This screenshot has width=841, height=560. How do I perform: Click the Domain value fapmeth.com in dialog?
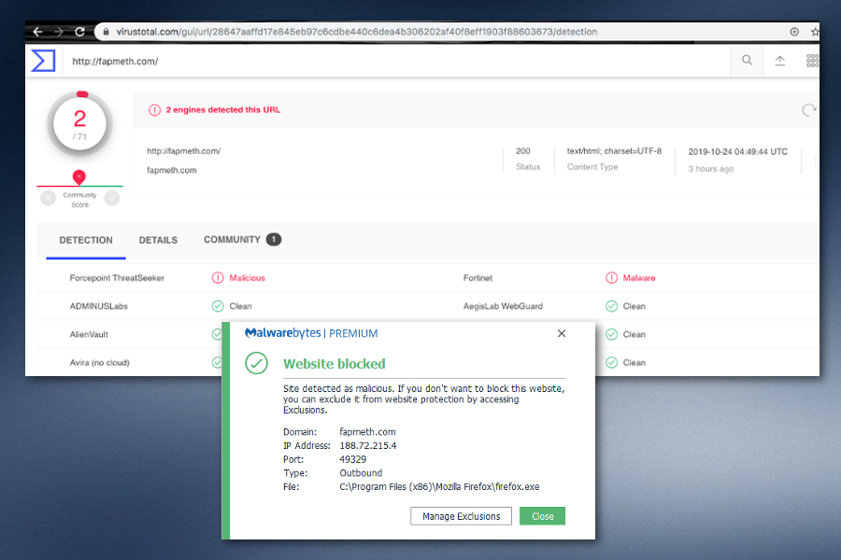pyautogui.click(x=367, y=432)
